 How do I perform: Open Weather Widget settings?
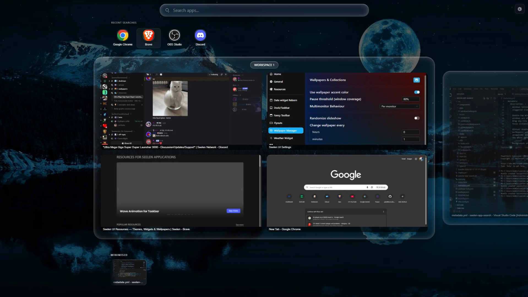pyautogui.click(x=286, y=138)
